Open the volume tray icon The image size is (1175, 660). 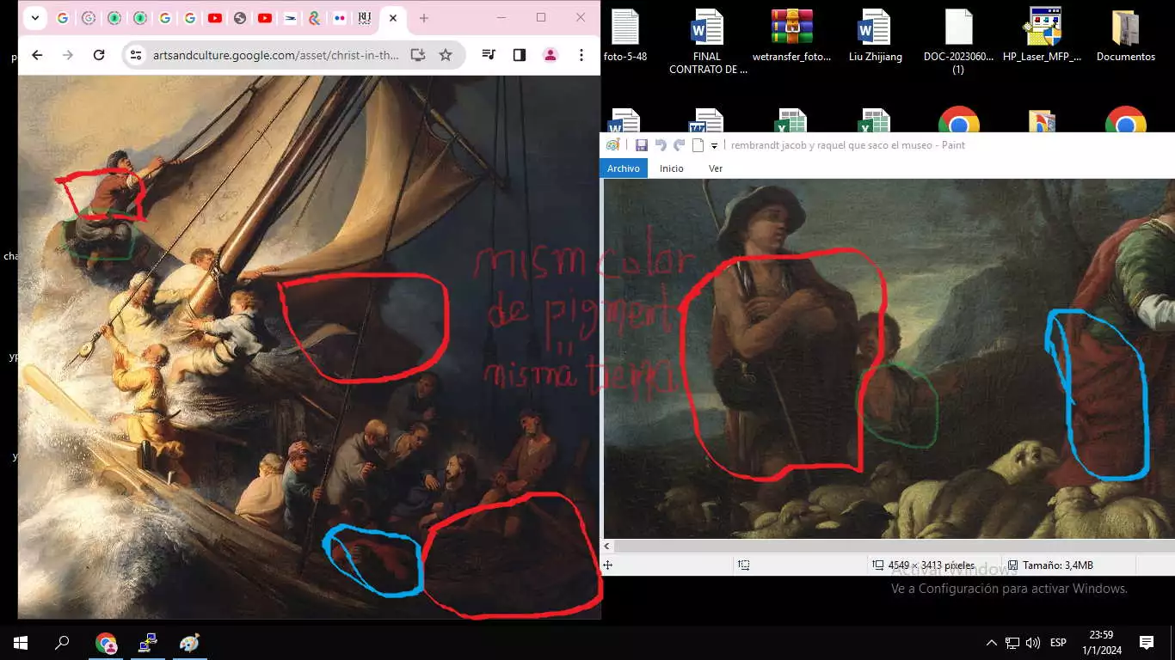point(1033,643)
